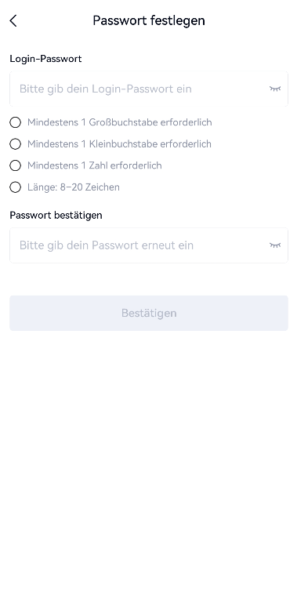The width and height of the screenshot is (297, 610).
Task: Select 'Mindestens 1 Großbuchstabe erforderlich' text
Action: [x=119, y=122]
